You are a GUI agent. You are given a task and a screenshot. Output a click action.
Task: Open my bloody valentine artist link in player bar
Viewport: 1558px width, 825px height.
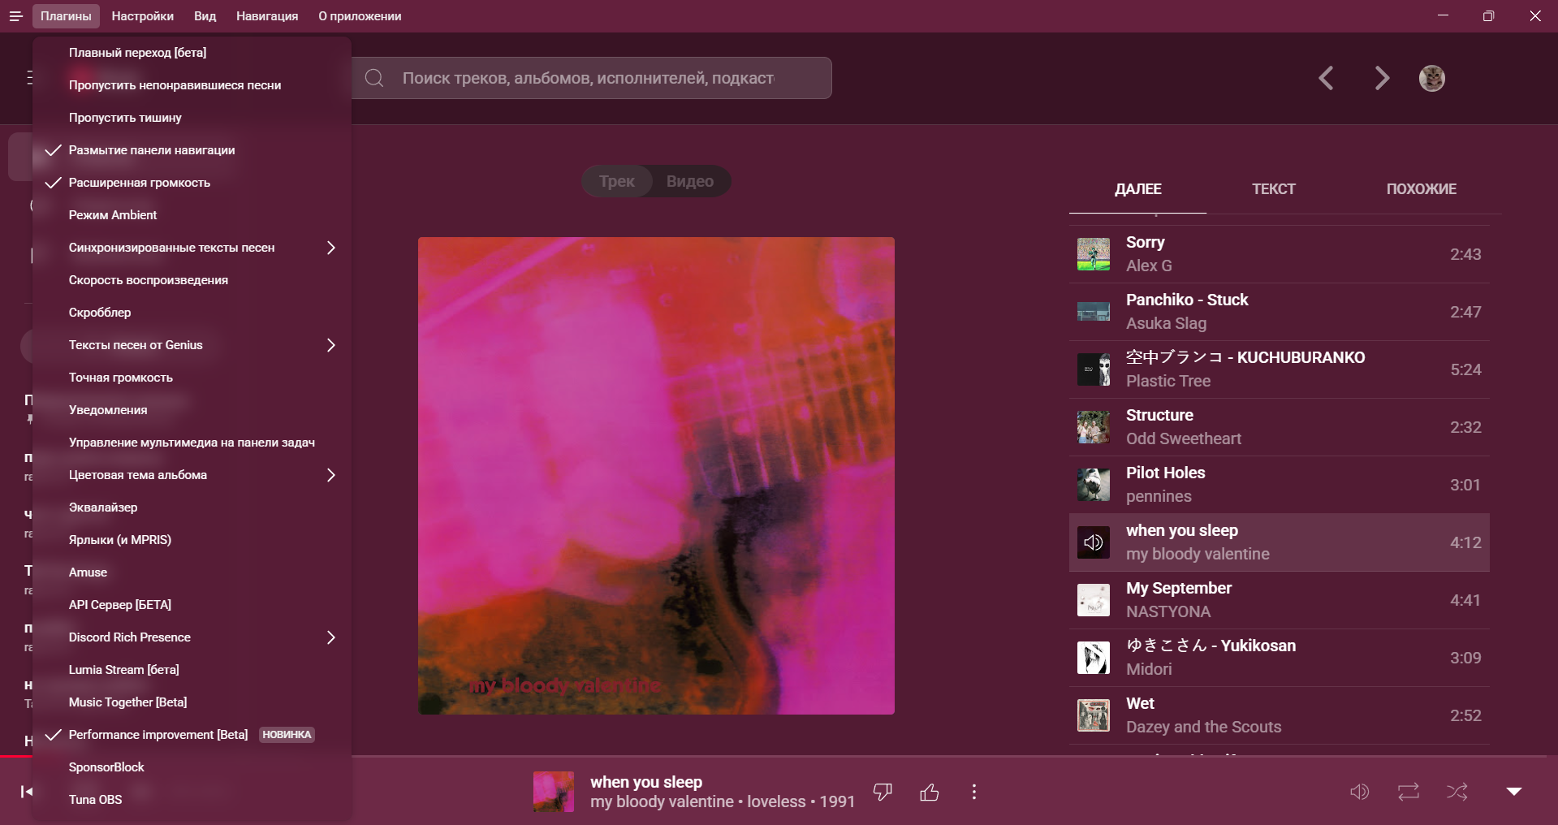(662, 802)
